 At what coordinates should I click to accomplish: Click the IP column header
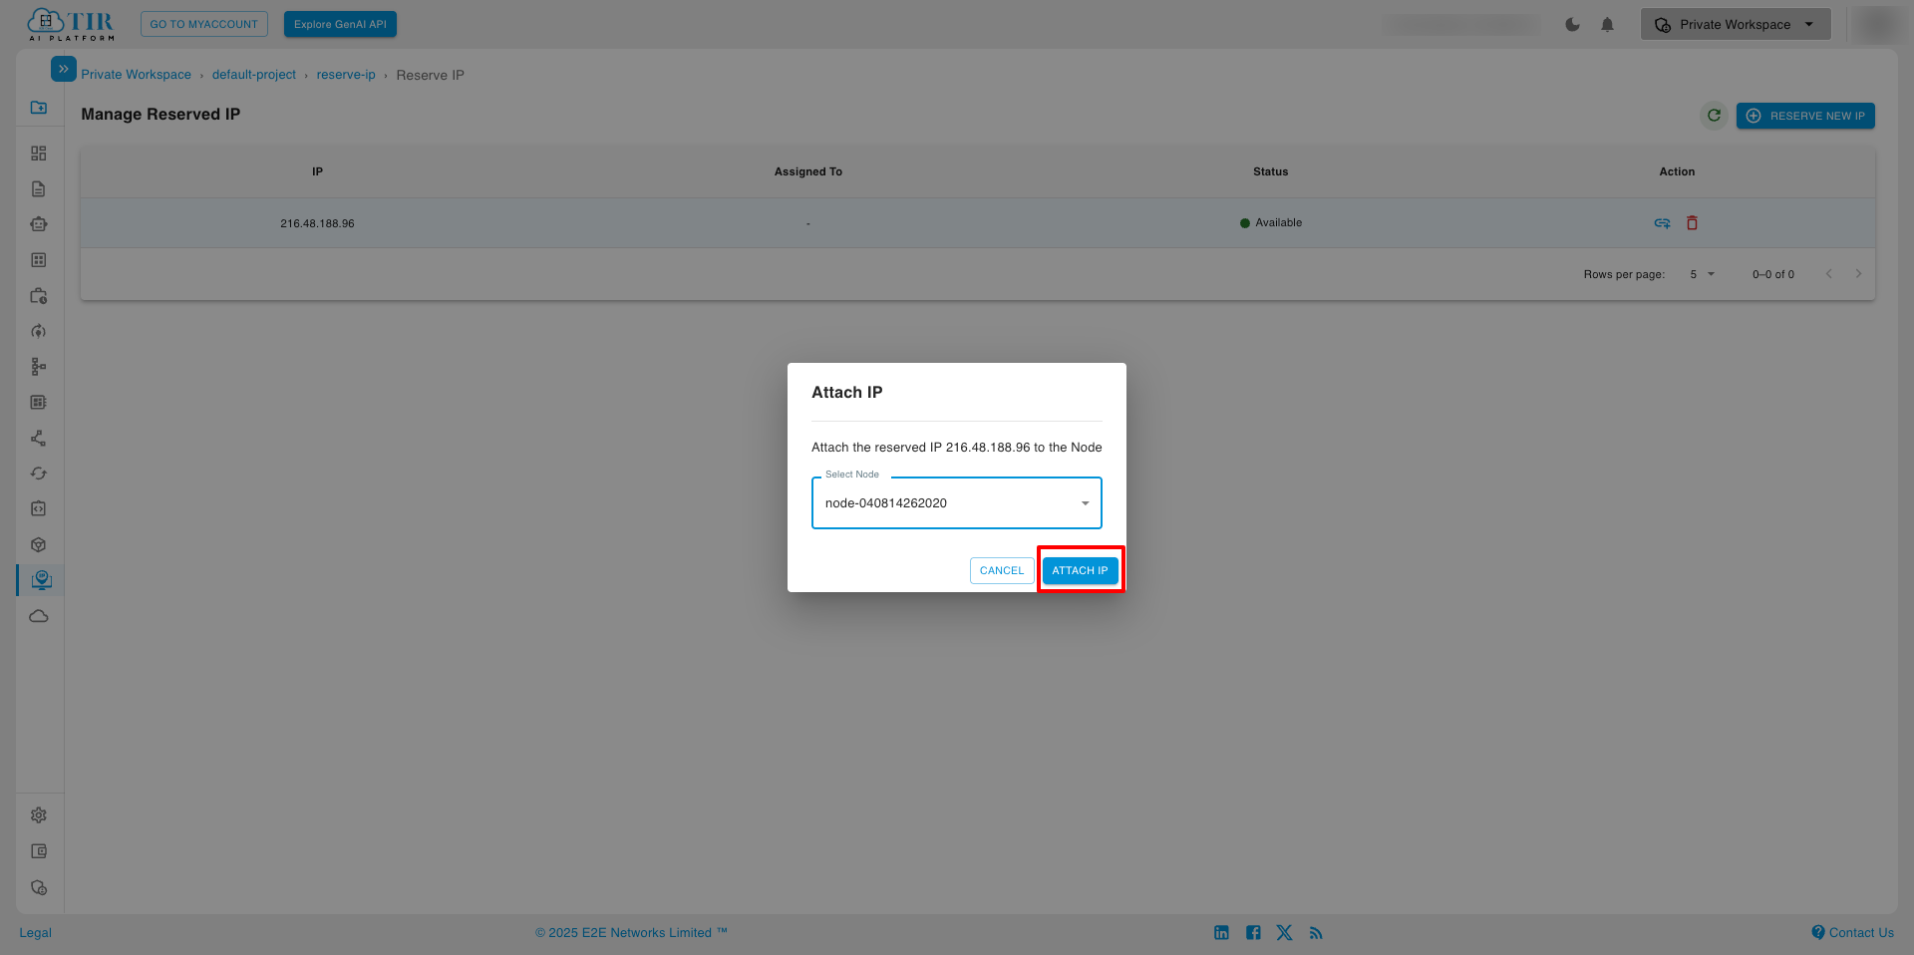coord(317,171)
